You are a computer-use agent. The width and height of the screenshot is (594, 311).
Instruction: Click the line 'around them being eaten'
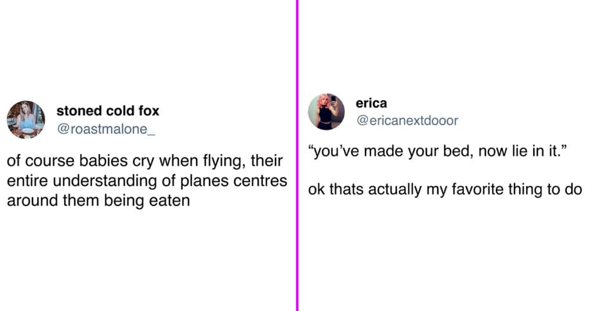point(99,200)
